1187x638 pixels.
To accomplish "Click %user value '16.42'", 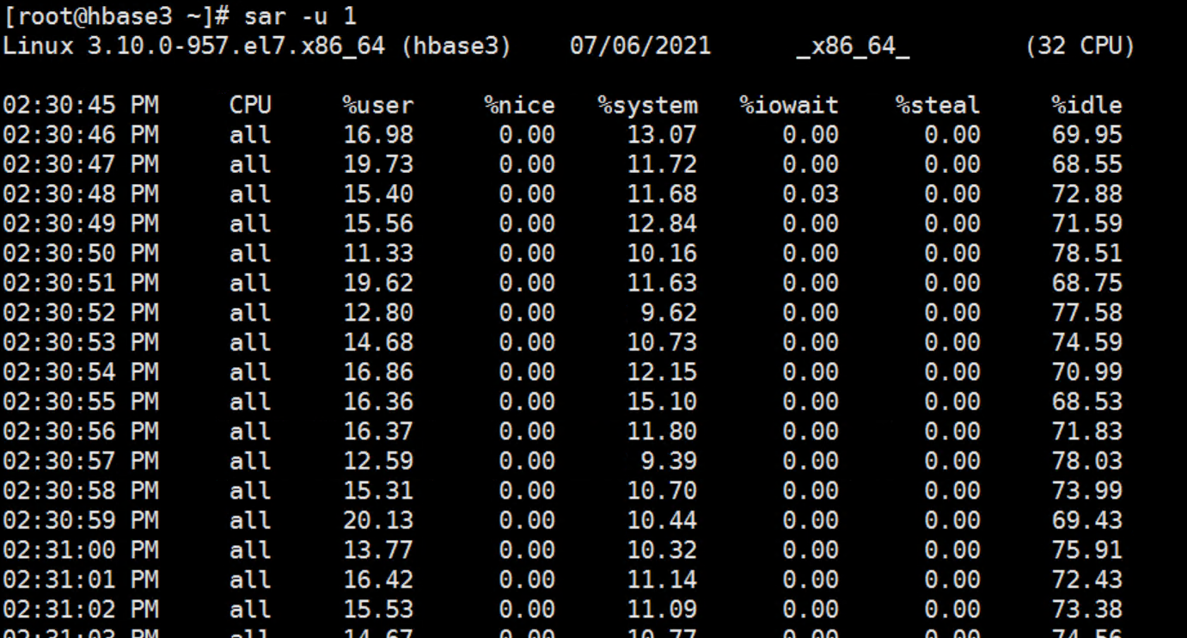I will [x=378, y=580].
